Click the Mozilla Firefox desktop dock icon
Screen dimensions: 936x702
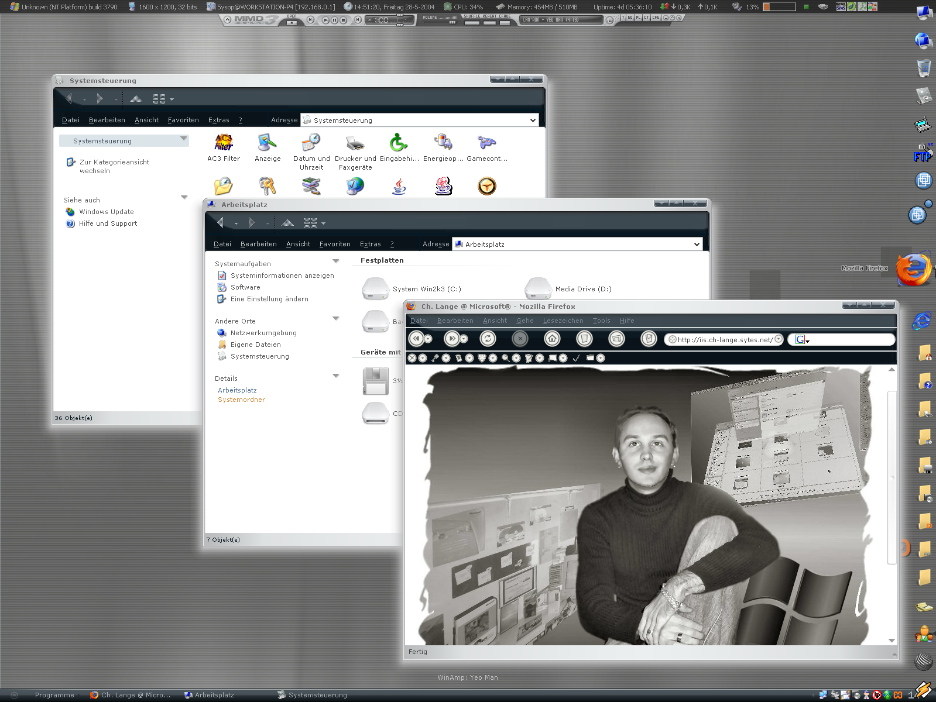click(913, 269)
